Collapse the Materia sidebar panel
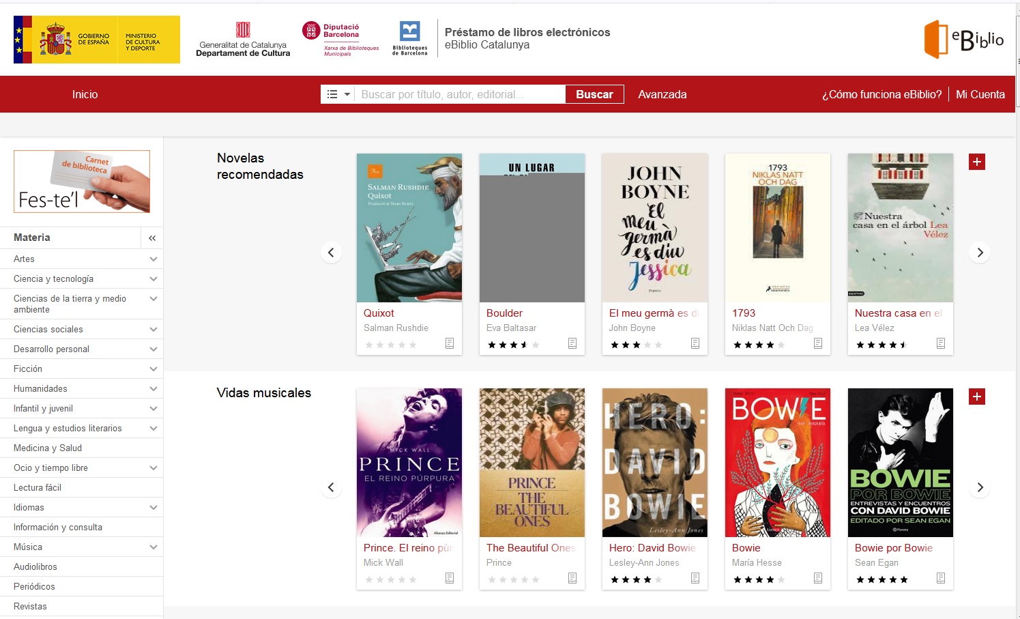 tap(152, 238)
